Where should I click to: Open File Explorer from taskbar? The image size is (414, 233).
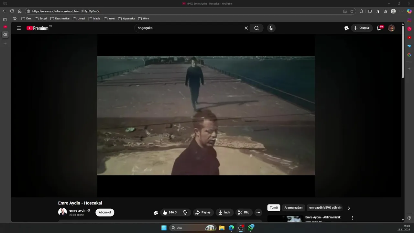[x=222, y=228]
